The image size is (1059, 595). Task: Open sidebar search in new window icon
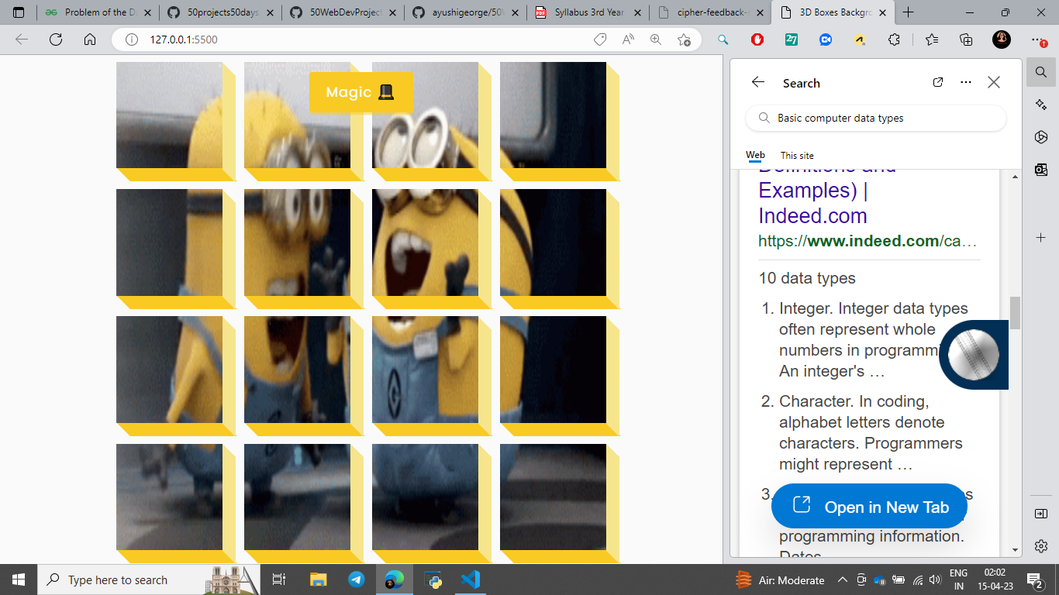coord(937,82)
